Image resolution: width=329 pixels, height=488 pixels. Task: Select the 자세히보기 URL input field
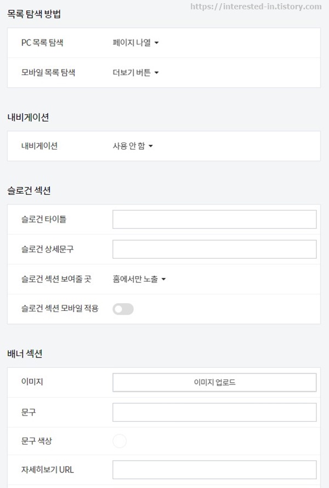[214, 470]
